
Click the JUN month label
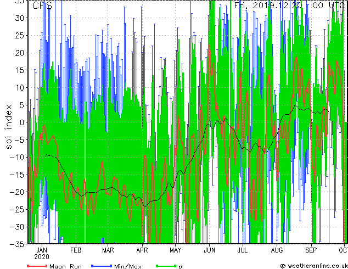209,250
